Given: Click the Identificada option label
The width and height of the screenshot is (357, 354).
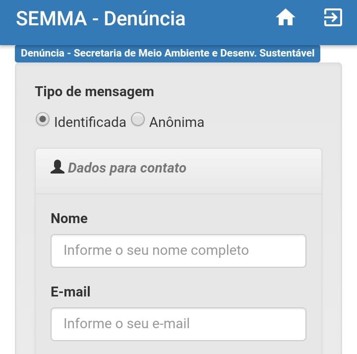Looking at the screenshot, I should tap(90, 122).
